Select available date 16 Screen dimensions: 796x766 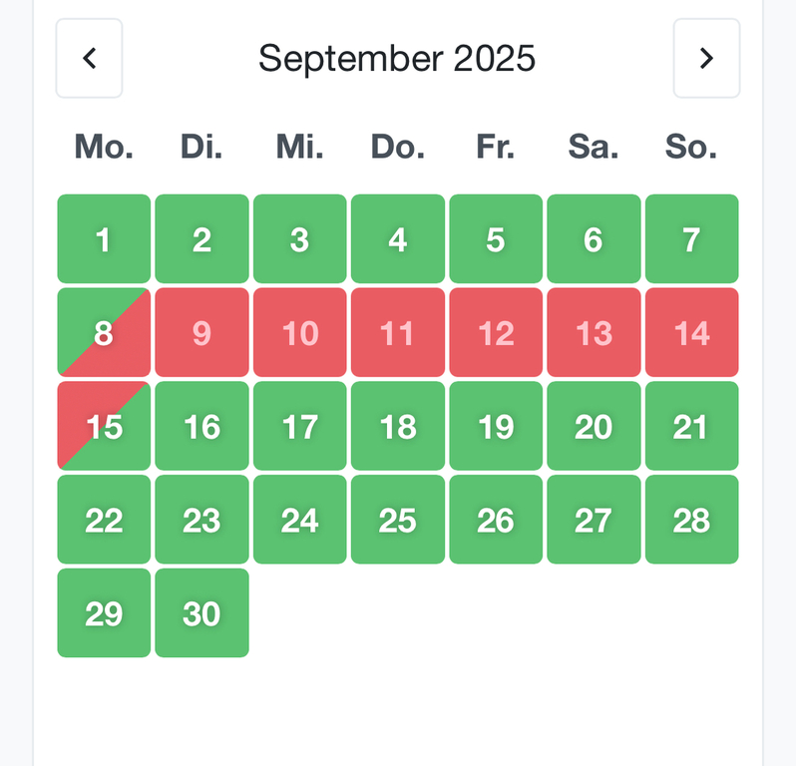click(x=201, y=427)
